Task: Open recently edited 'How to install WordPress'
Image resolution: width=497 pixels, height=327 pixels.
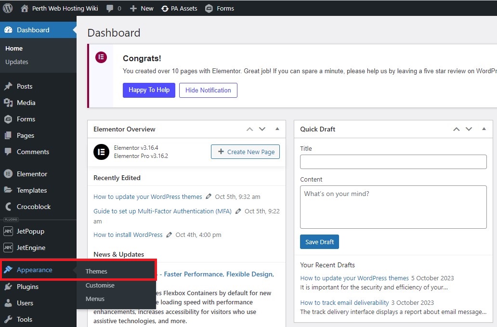Action: pos(128,235)
